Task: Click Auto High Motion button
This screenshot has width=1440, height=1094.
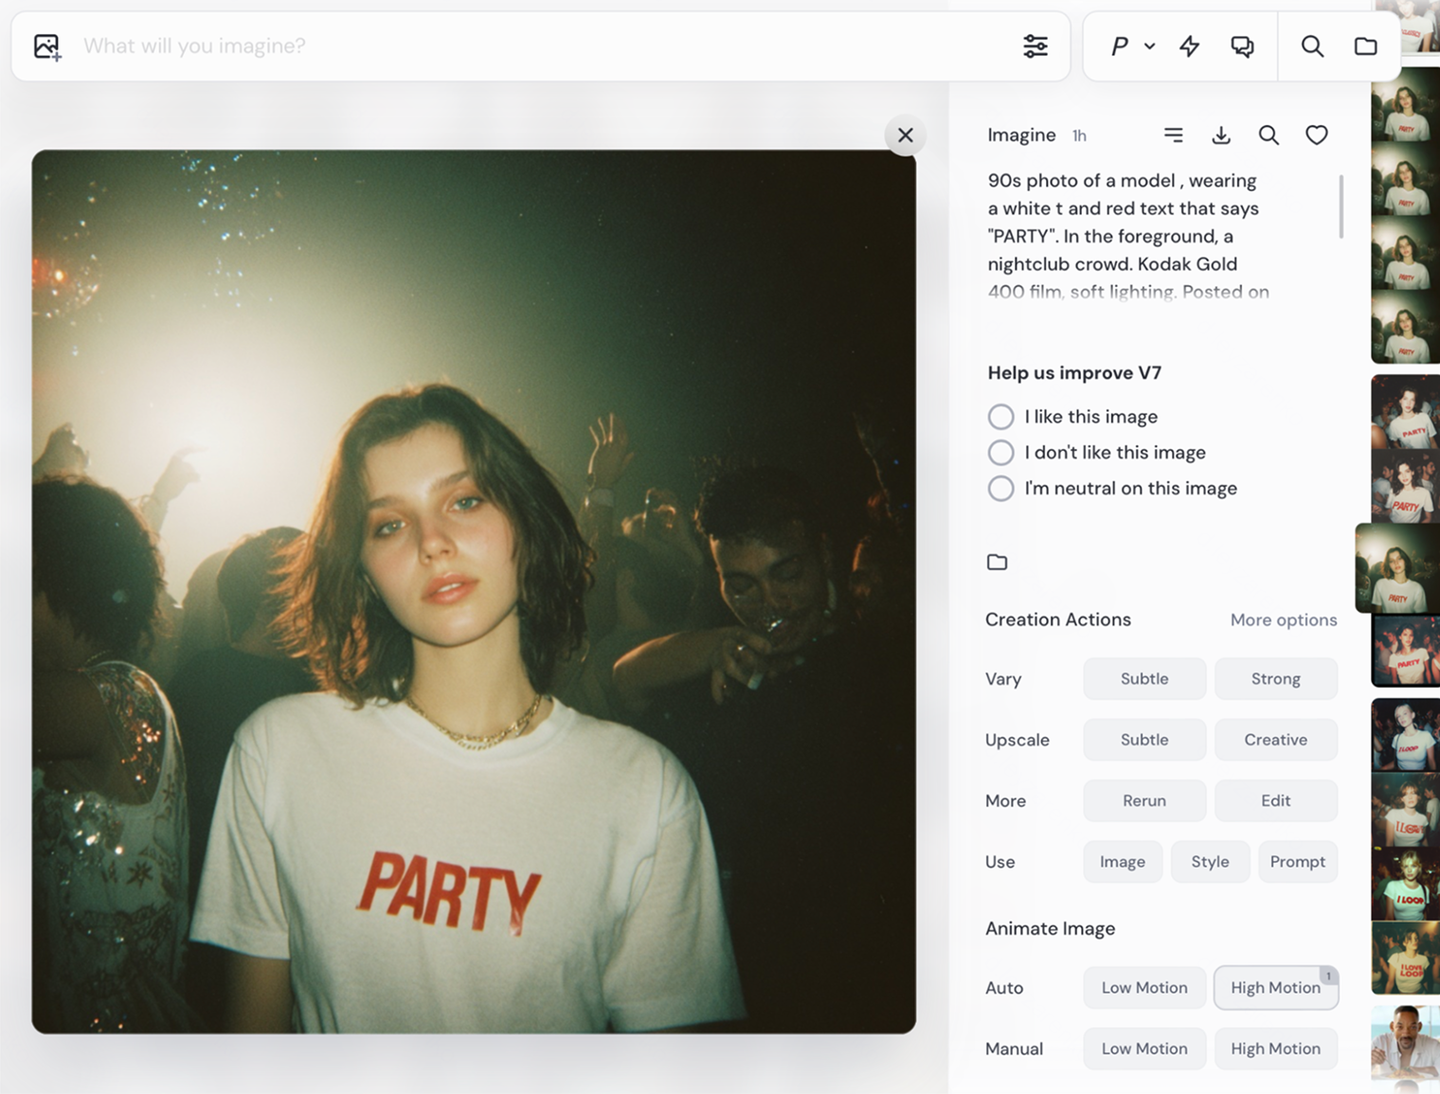Action: pos(1275,988)
